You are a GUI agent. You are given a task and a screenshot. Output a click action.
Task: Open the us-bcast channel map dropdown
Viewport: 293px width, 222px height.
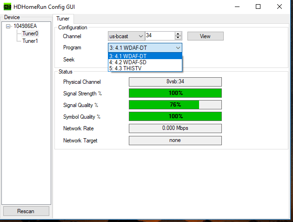126,36
